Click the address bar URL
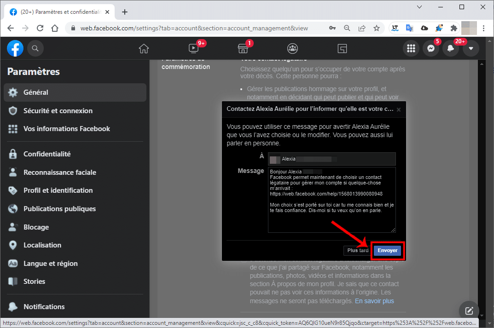Image resolution: width=494 pixels, height=328 pixels. [x=194, y=29]
